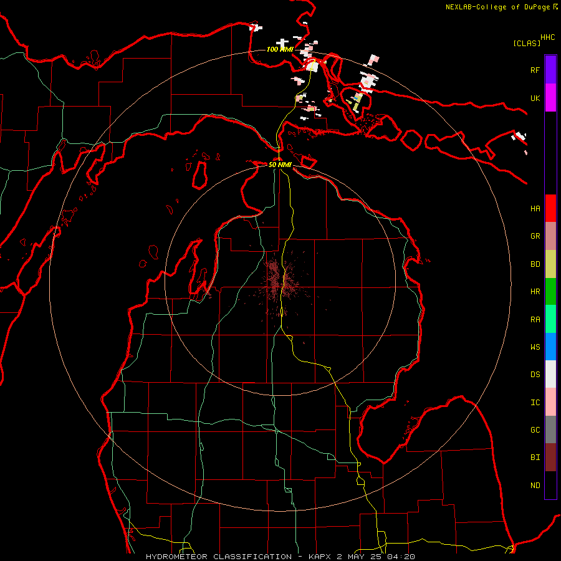Click the RF purple legend swatch
This screenshot has width=561, height=561.
pos(550,70)
